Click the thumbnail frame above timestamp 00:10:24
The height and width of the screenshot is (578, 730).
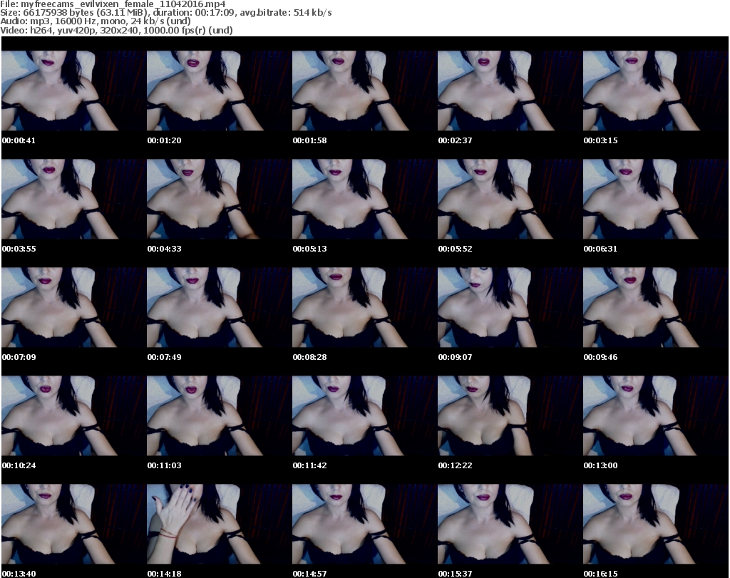(74, 416)
